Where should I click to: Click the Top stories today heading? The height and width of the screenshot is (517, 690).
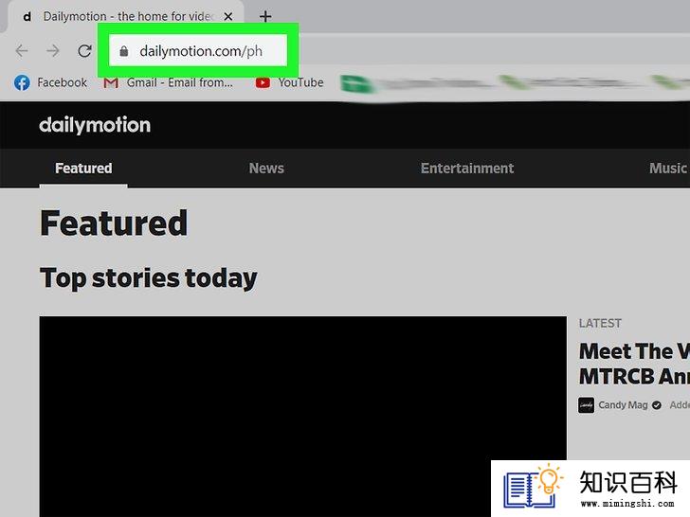[148, 277]
